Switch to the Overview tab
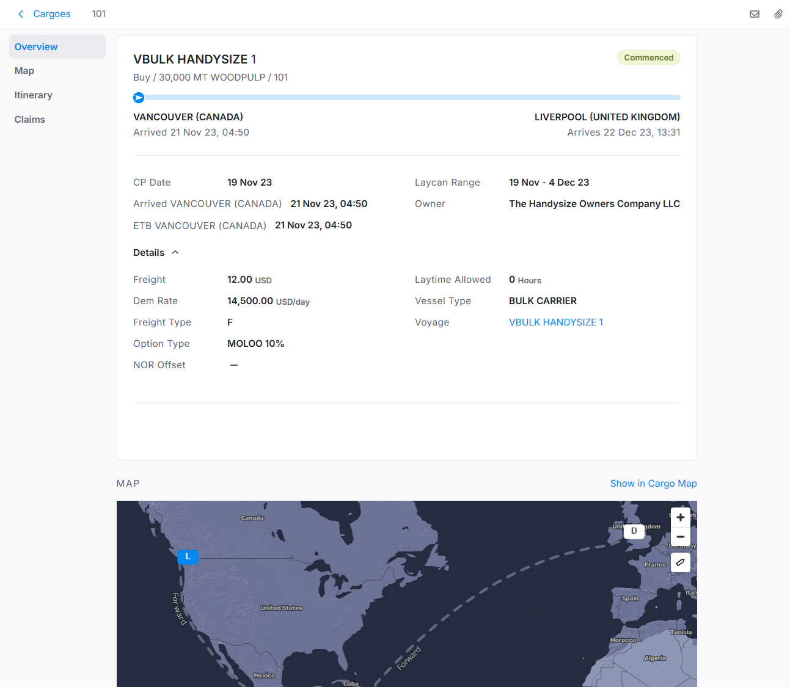This screenshot has width=790, height=687. [36, 47]
